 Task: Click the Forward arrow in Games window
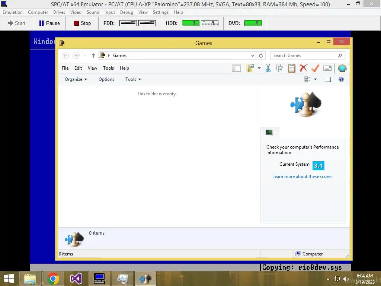point(76,55)
